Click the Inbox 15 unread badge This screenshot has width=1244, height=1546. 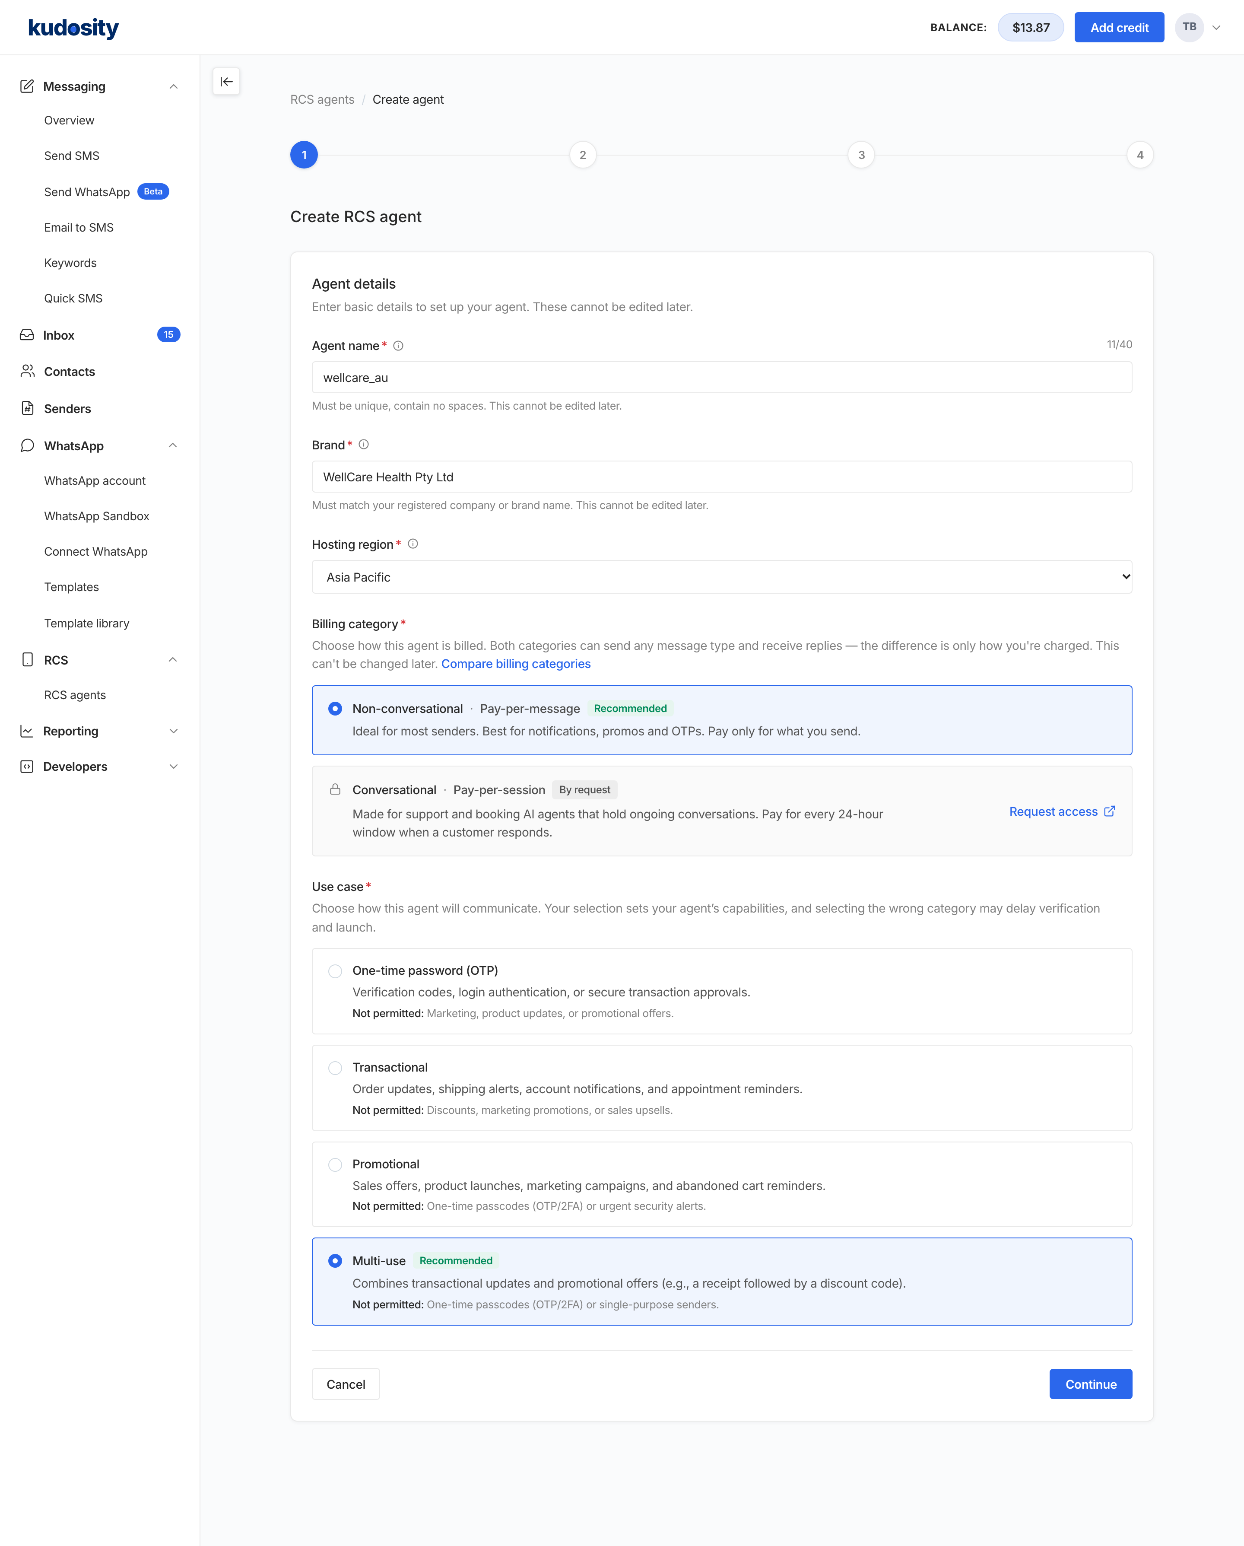click(x=168, y=335)
